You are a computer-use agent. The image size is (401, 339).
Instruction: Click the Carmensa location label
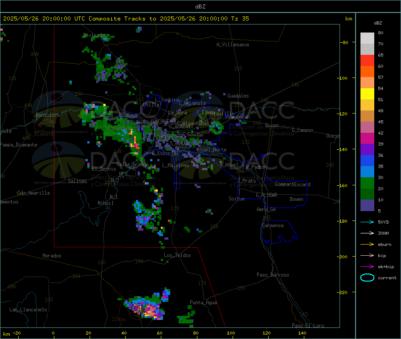(273, 225)
